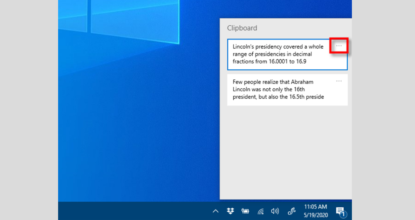
Task: Check battery status in the system tray
Action: tap(245, 211)
